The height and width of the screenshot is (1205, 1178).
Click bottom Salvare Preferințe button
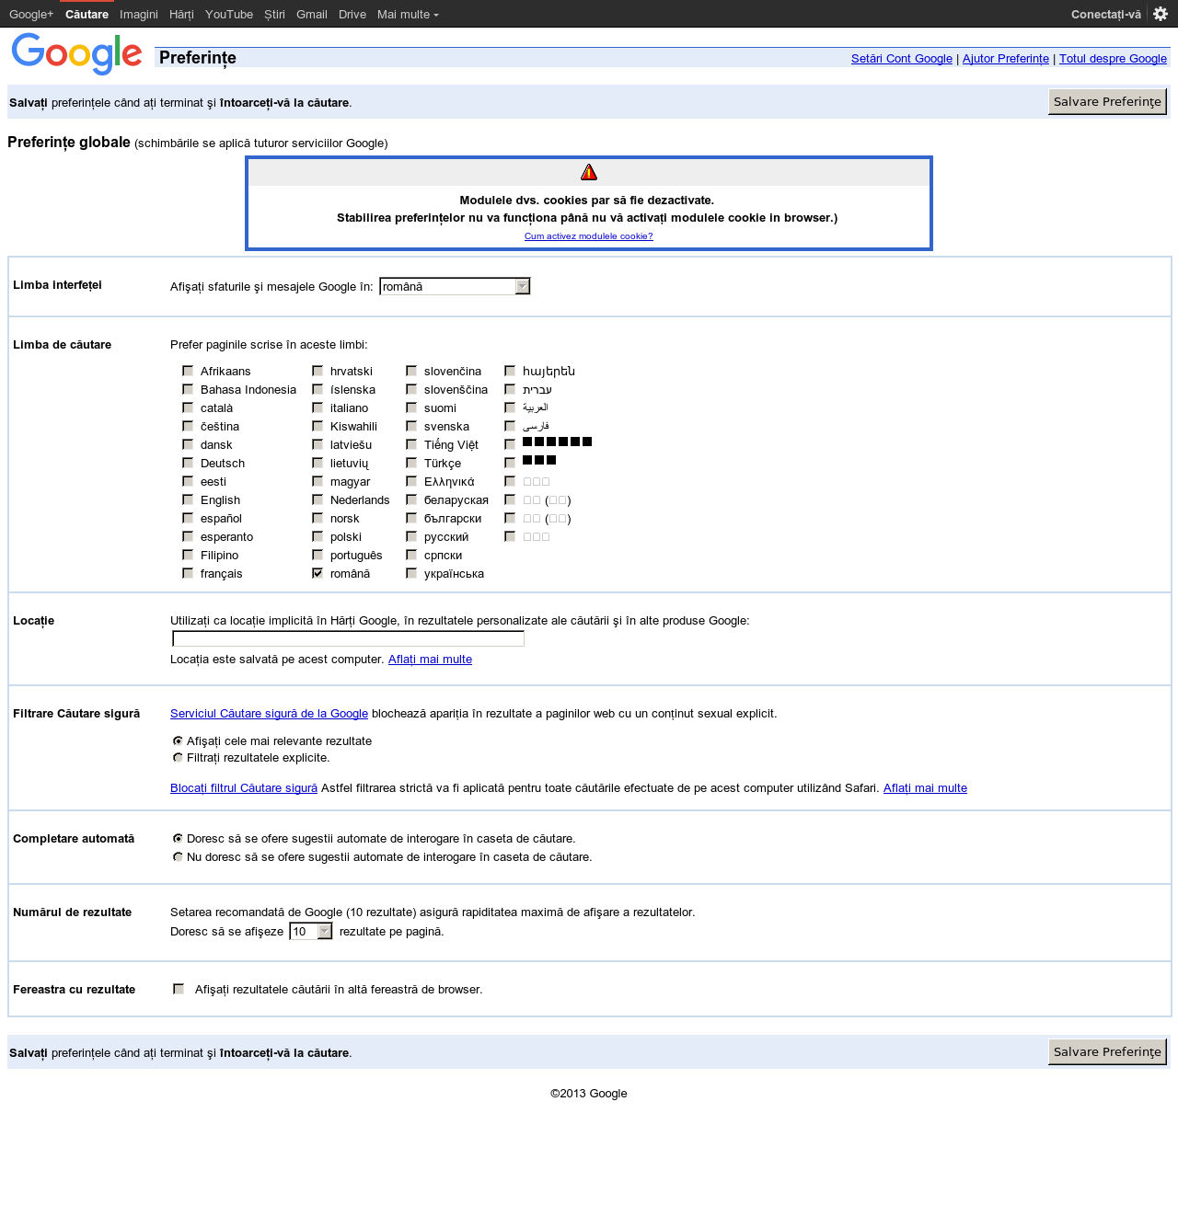point(1107,1051)
